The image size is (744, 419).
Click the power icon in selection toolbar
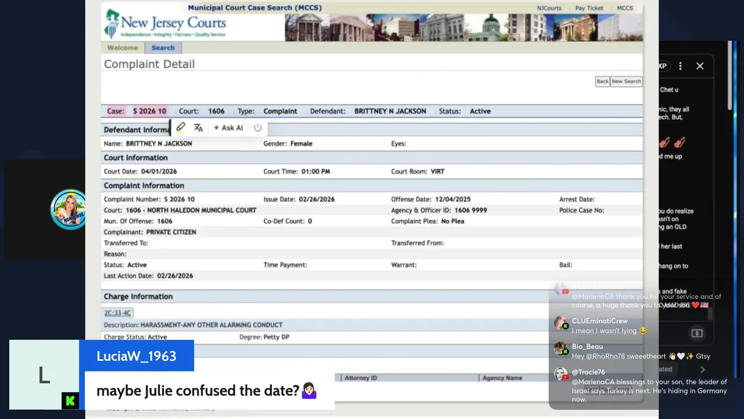pos(257,127)
